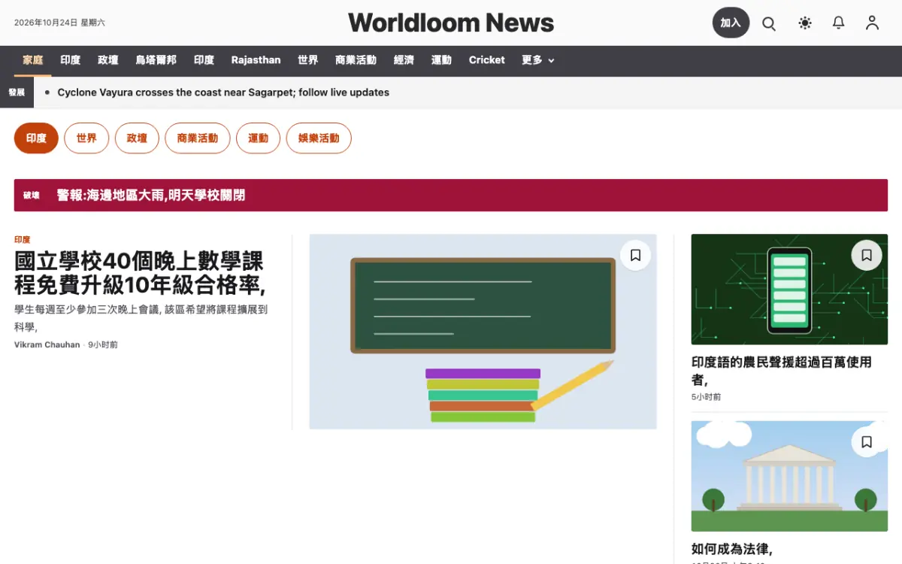The width and height of the screenshot is (902, 564).
Task: Open the 運動 item in navigation bar
Action: pyautogui.click(x=441, y=60)
